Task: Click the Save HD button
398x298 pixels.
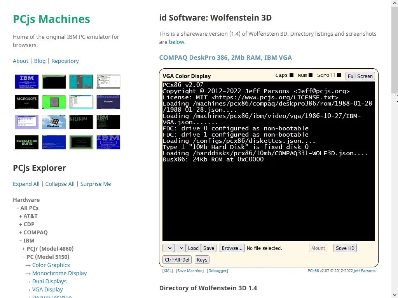Action: tap(345, 248)
